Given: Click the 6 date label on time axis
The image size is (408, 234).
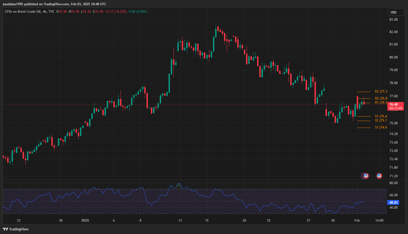Looking at the screenshot, I should 114,220.
